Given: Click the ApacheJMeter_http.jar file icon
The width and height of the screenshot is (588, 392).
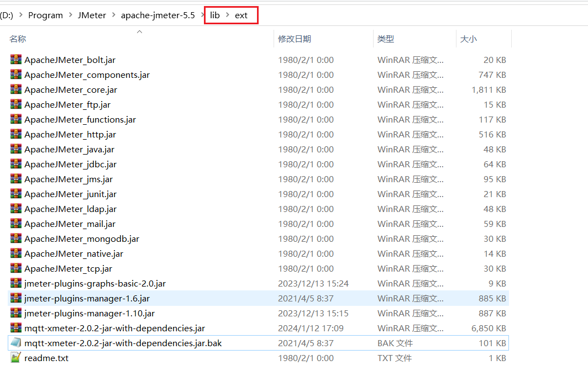Looking at the screenshot, I should coord(15,134).
